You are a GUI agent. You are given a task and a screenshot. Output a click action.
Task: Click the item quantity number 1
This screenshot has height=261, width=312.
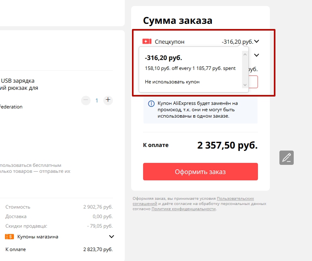click(x=97, y=101)
